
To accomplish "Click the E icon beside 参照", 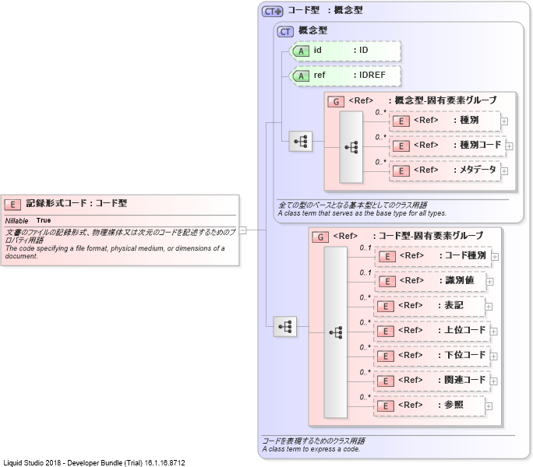I will 386,406.
